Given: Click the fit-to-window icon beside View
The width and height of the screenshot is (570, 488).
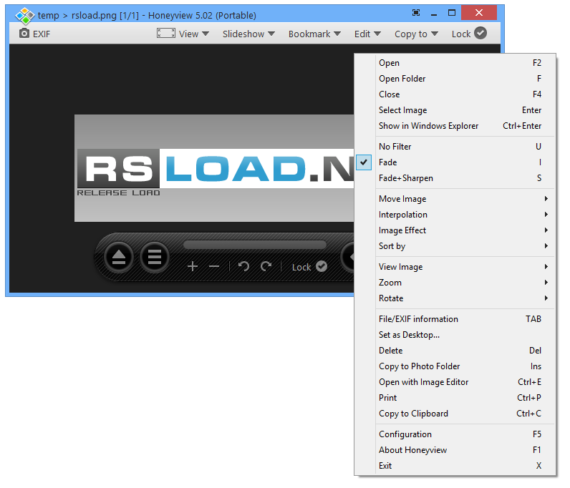Looking at the screenshot, I should (165, 33).
